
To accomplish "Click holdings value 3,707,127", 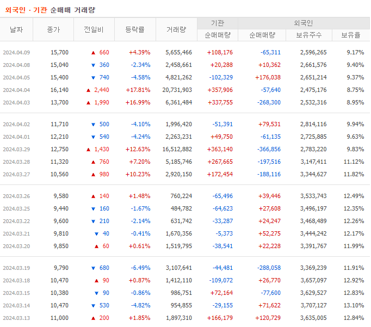I will point(313,305).
